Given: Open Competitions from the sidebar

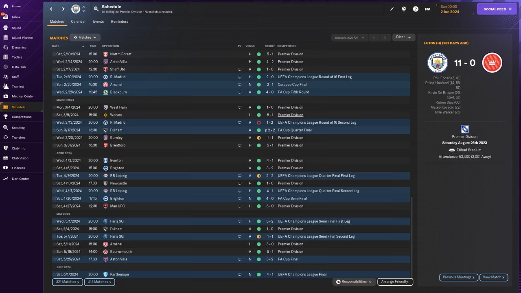Looking at the screenshot, I should (22, 117).
